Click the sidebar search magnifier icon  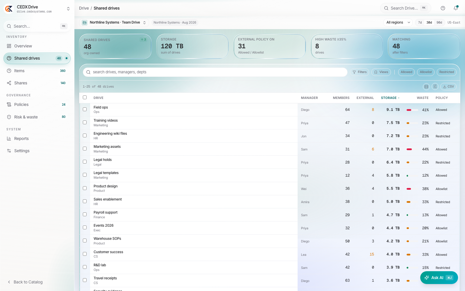pyautogui.click(x=9, y=26)
